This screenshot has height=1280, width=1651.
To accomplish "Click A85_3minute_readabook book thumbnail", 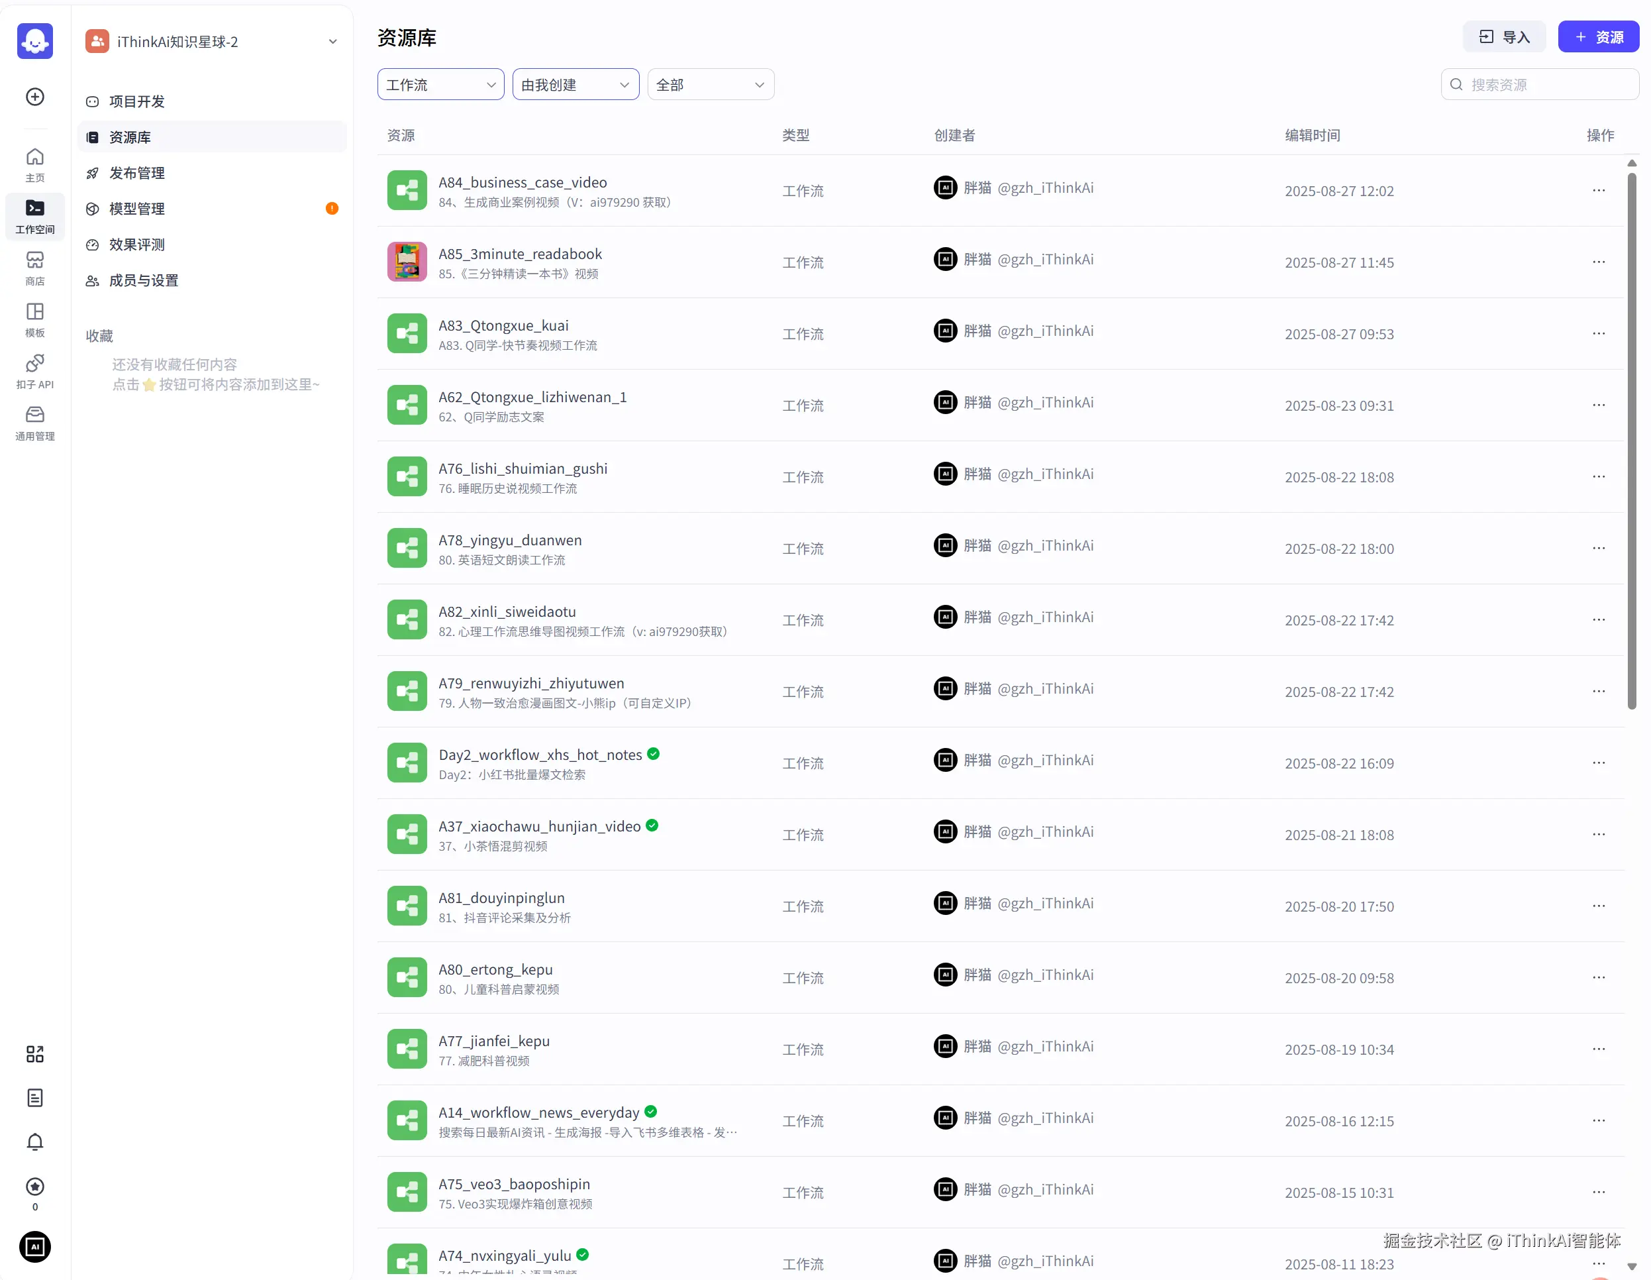I will pos(407,262).
